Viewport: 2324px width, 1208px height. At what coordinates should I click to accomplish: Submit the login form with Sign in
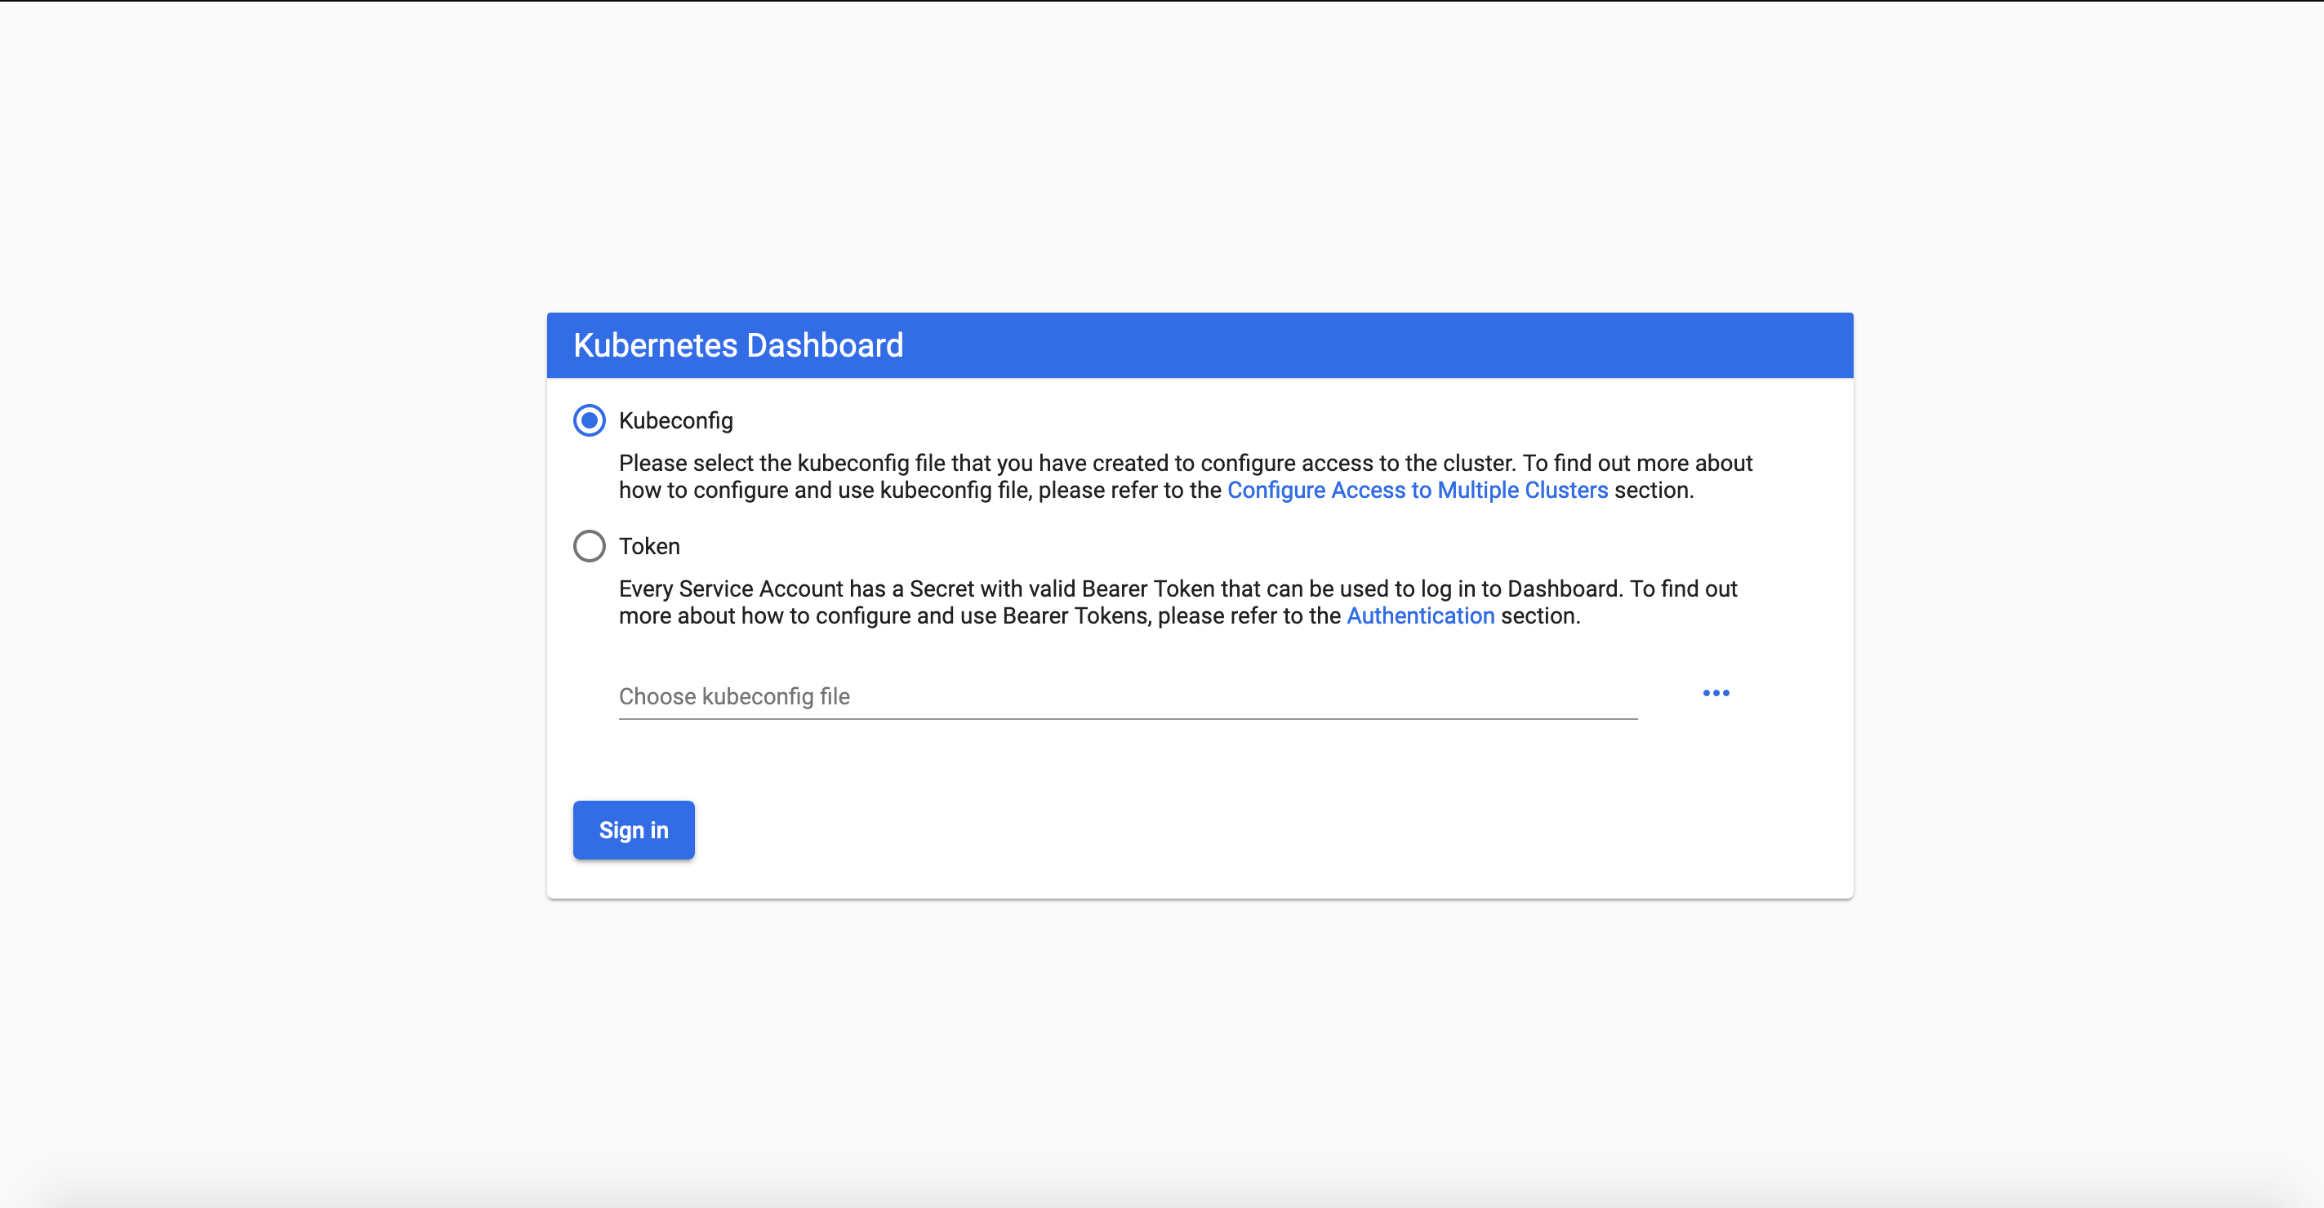[634, 829]
